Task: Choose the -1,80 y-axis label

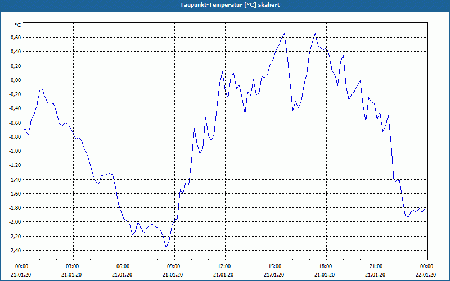Action: point(15,208)
